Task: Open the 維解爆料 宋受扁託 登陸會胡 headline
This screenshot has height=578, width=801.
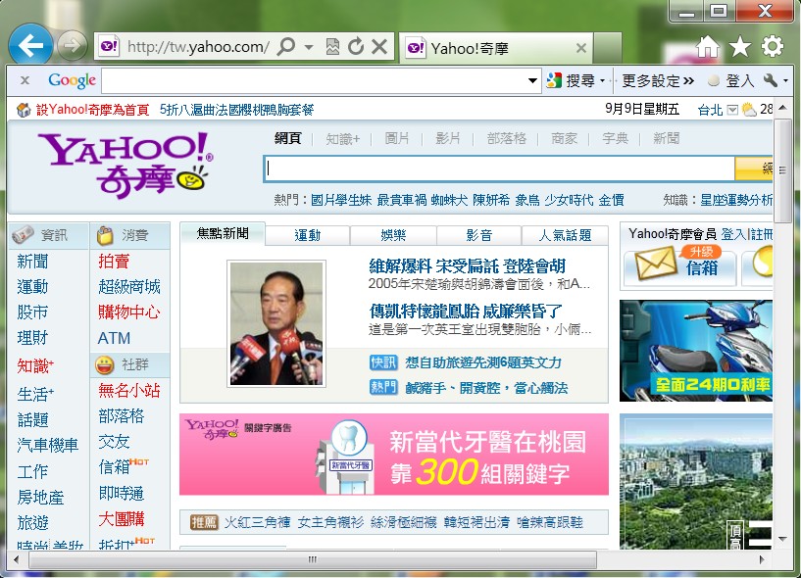Action: tap(467, 266)
